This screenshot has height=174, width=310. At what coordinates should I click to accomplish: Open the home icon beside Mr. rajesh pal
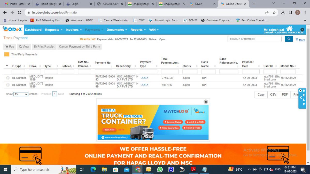(290, 29)
